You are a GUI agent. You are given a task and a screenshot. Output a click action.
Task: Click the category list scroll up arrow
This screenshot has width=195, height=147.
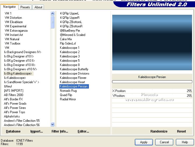pos(53,13)
